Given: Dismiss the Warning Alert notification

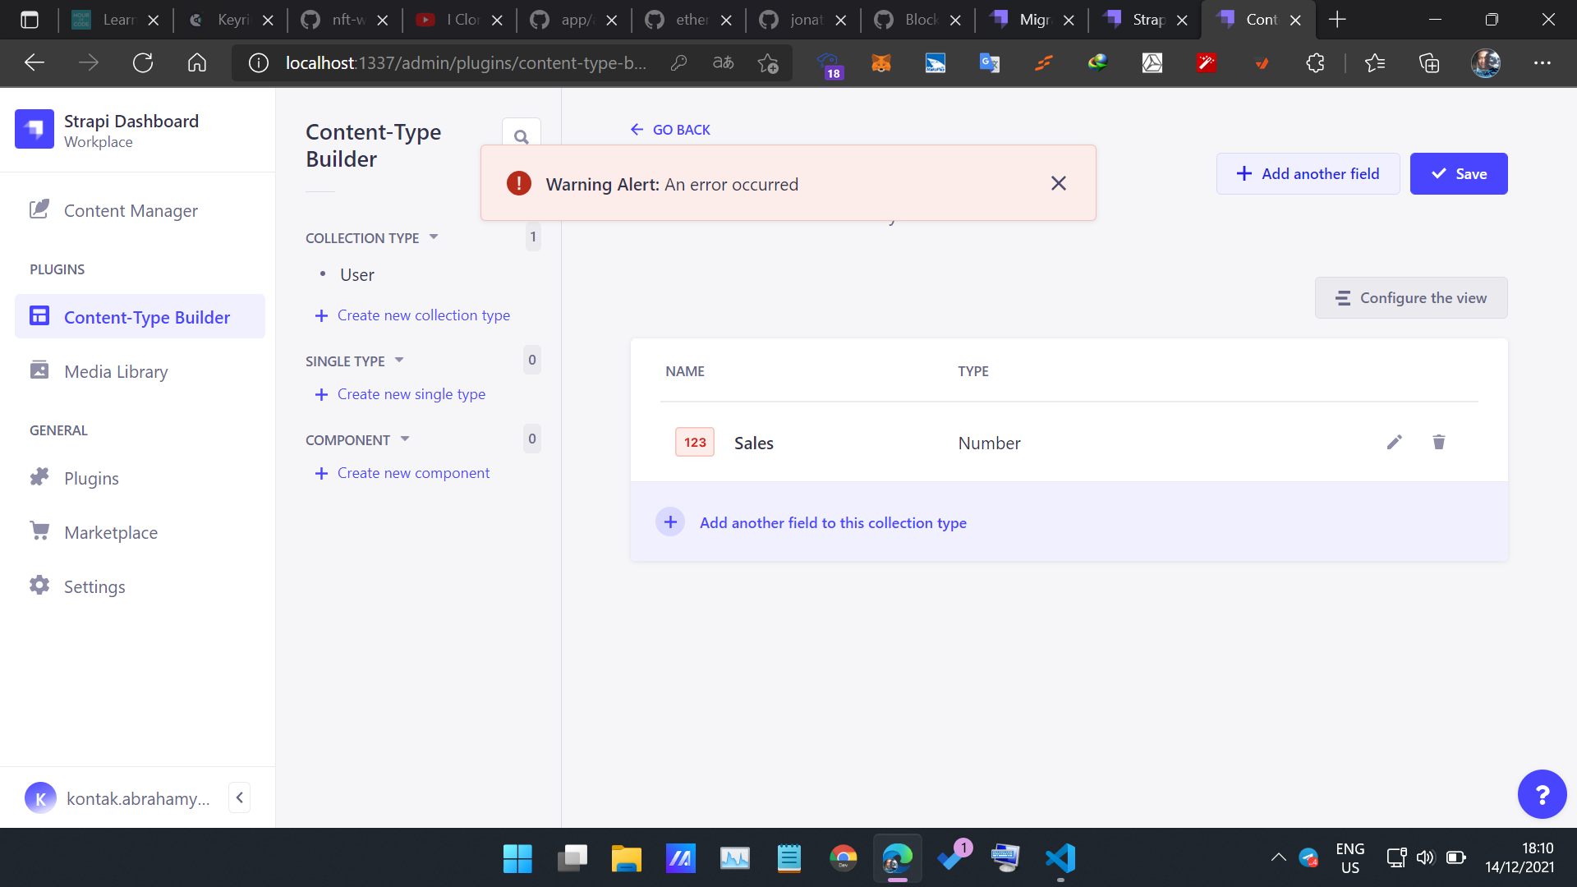Looking at the screenshot, I should pyautogui.click(x=1058, y=183).
